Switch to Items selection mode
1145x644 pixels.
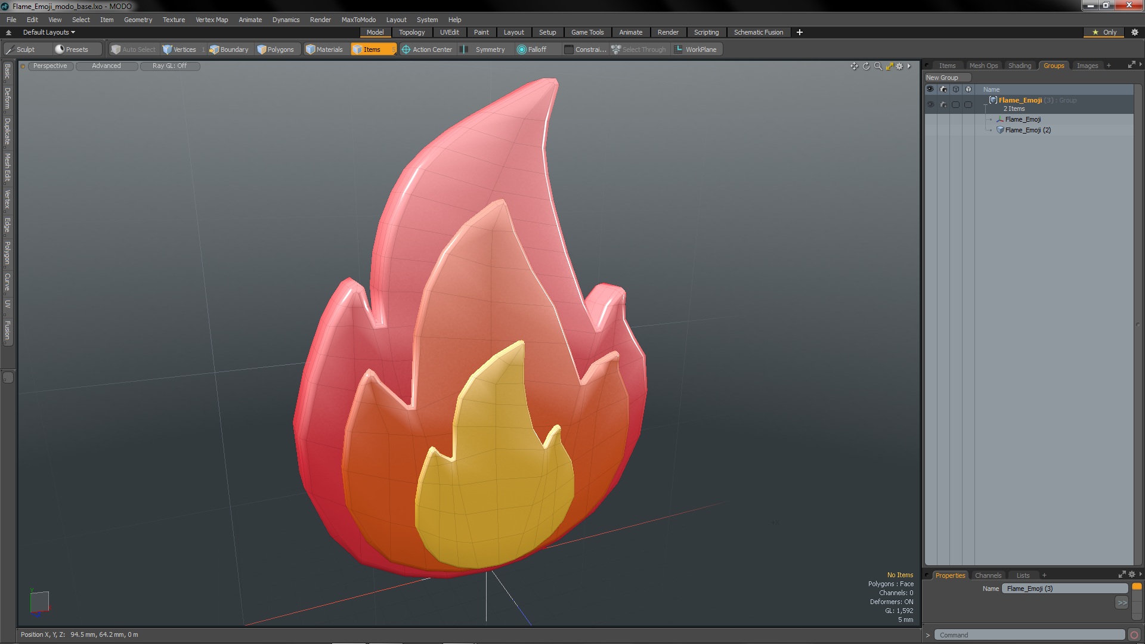pyautogui.click(x=373, y=49)
